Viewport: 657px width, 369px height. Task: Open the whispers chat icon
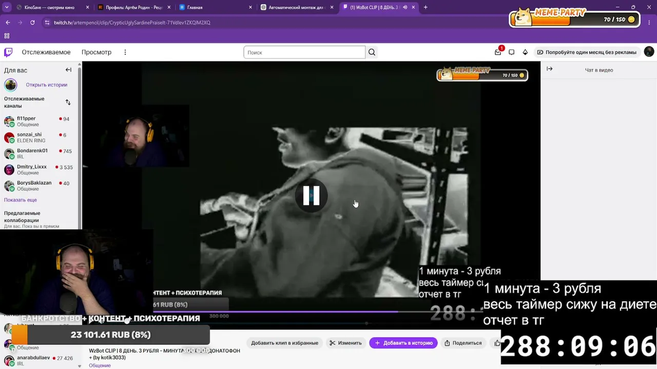coord(511,52)
